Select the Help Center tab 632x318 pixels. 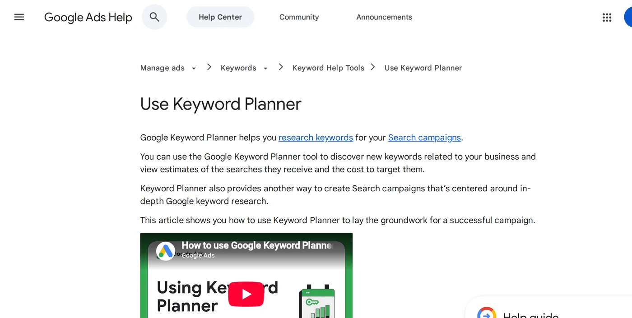[x=220, y=17]
